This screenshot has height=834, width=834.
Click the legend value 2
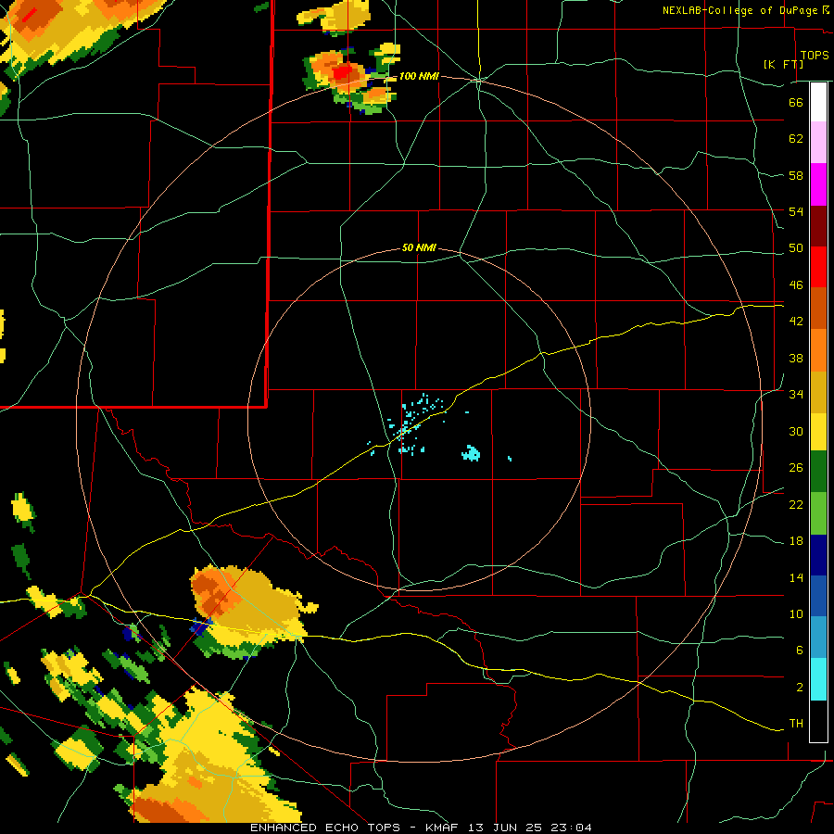coord(799,688)
